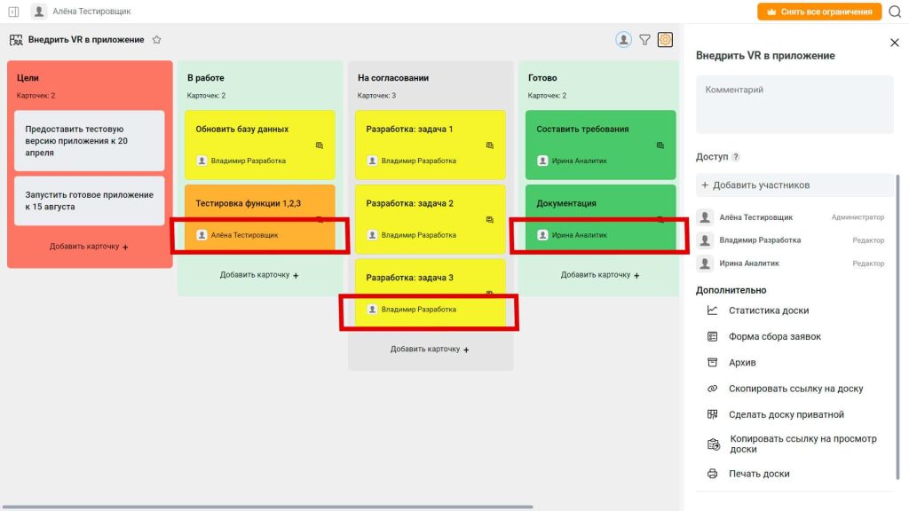Image resolution: width=909 pixels, height=511 pixels.
Task: Open role dropdown 'Редактор' for Владимир Разработка
Action: point(868,240)
